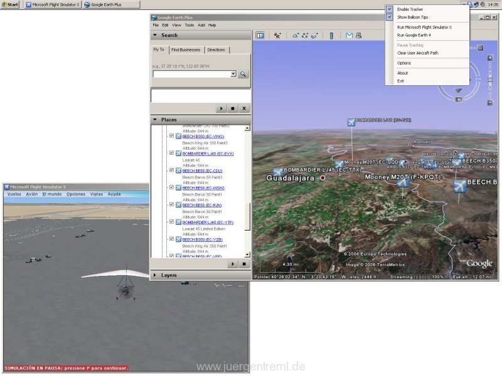Click the Add Polygon toolbar icon

coord(295,36)
